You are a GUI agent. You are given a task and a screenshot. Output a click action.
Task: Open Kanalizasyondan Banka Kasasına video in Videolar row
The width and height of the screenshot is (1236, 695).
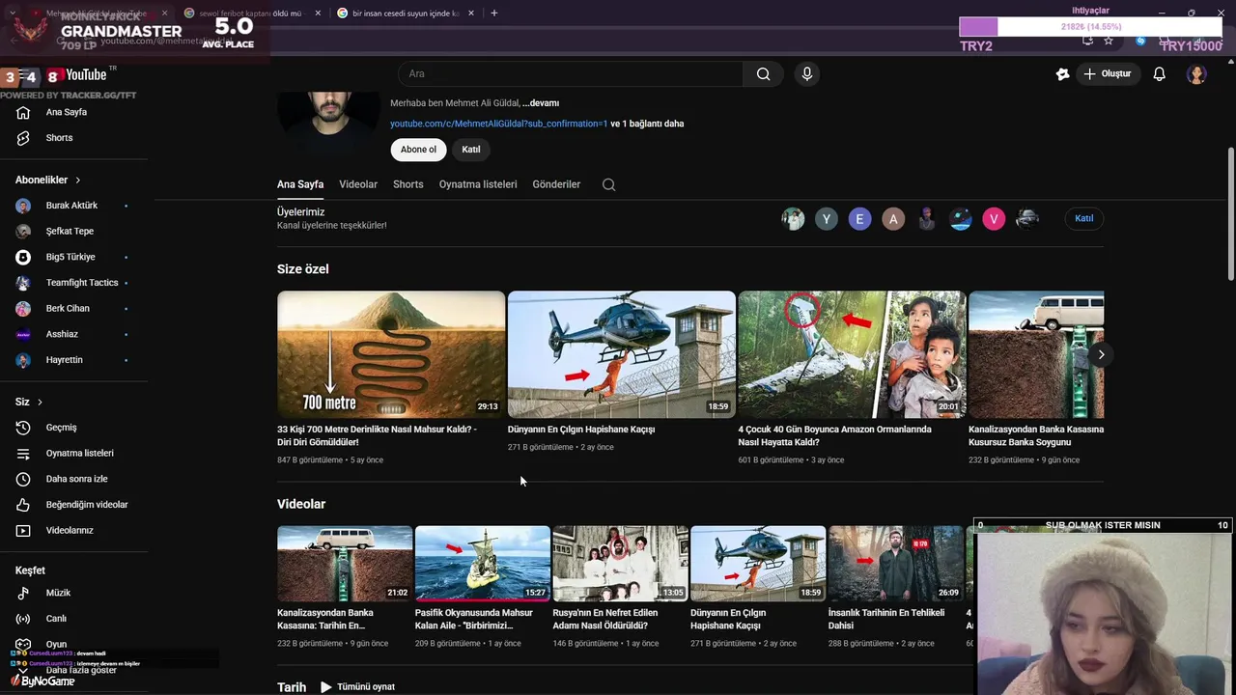coord(345,564)
